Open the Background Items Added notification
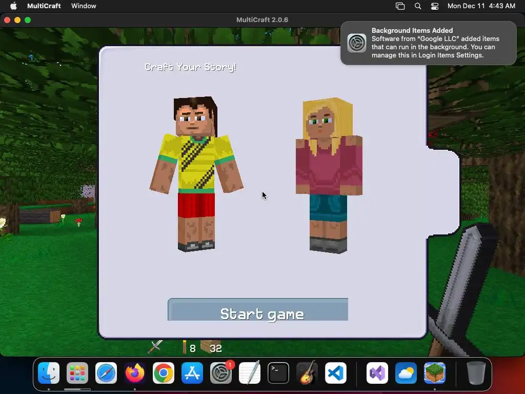Viewport: 525px width, 394px height. [429, 43]
